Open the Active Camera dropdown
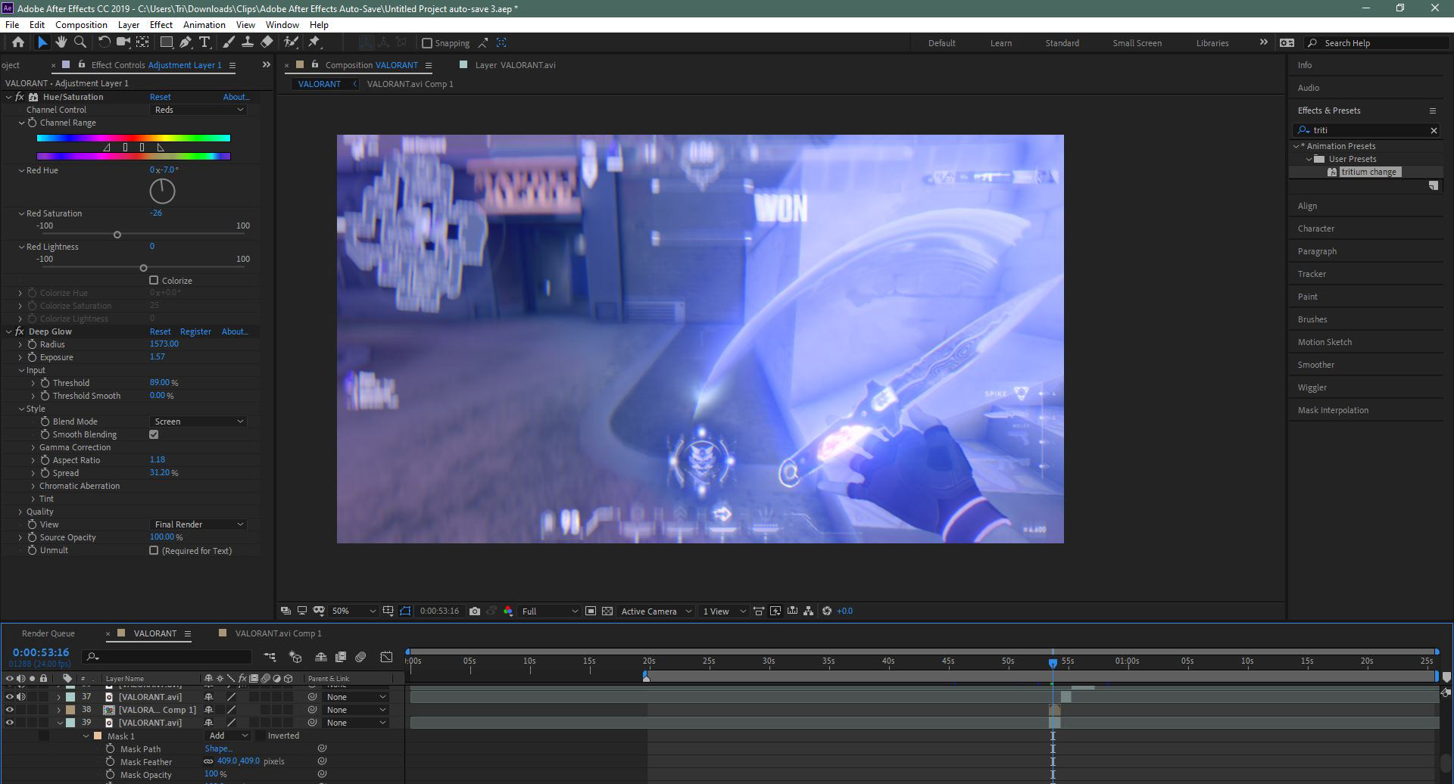The width and height of the screenshot is (1454, 784). click(656, 611)
